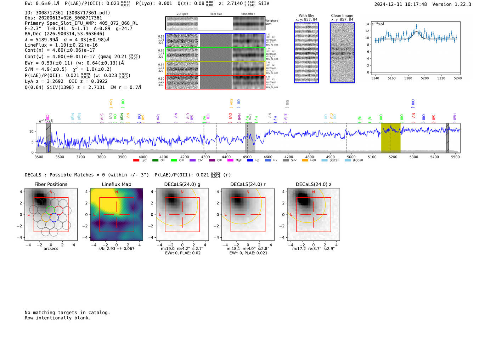Click the lime OIII legend swatch
496x337 pixels.
174,161
